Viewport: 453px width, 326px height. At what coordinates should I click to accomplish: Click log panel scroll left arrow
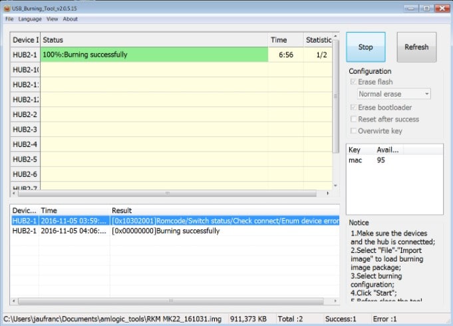[14, 301]
